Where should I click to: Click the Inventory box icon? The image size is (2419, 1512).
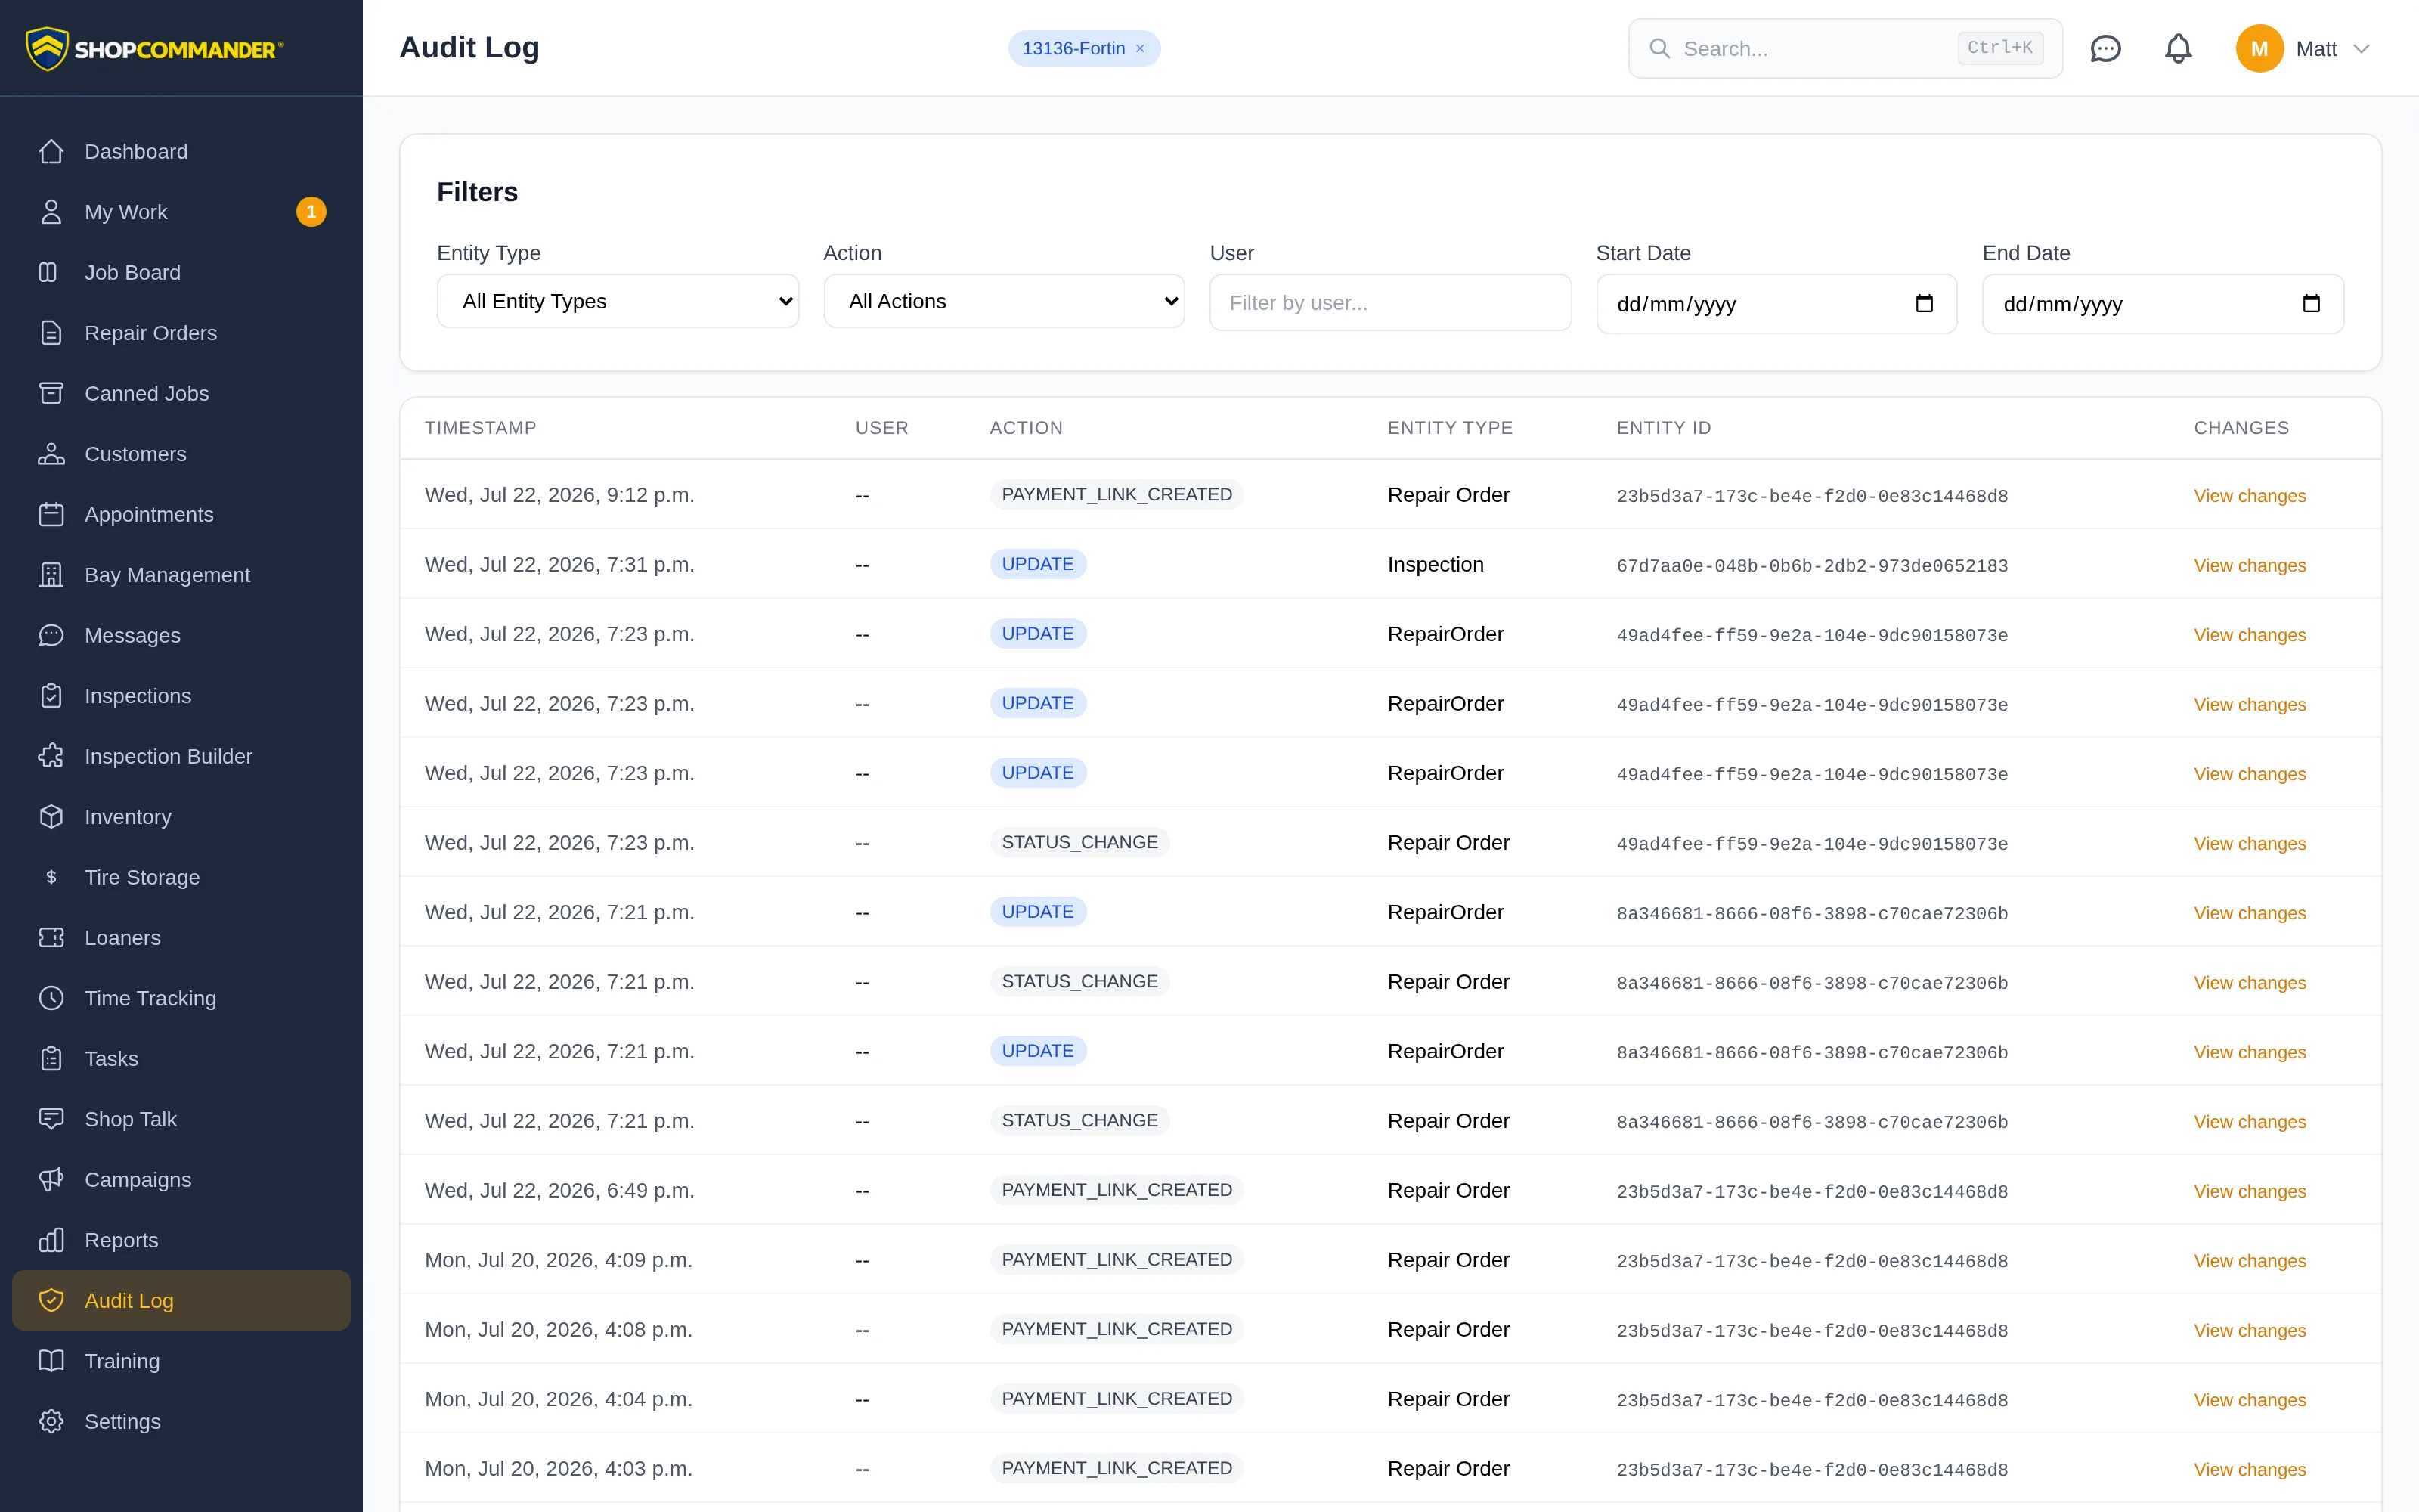pyautogui.click(x=51, y=817)
